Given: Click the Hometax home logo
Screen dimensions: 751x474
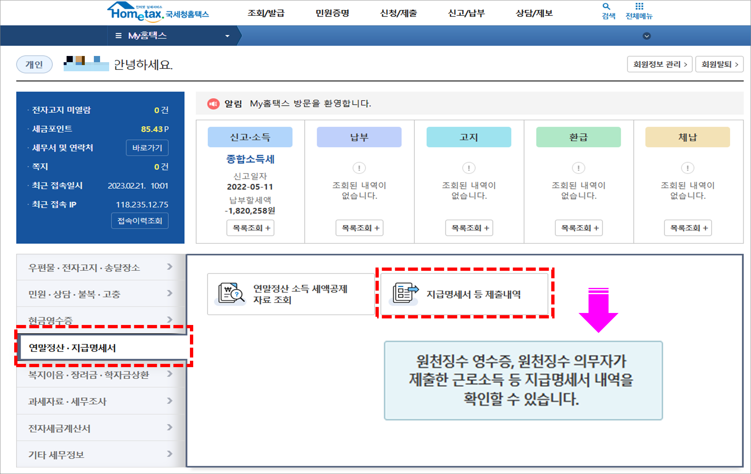Looking at the screenshot, I should [156, 12].
